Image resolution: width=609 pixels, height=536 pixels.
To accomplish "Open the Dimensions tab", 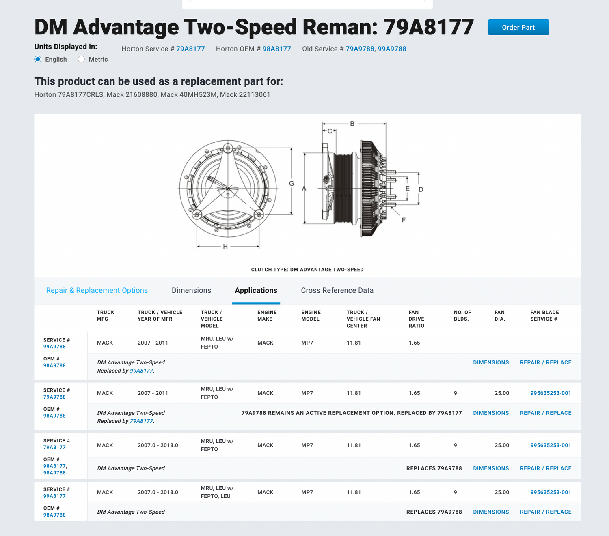I will point(191,290).
